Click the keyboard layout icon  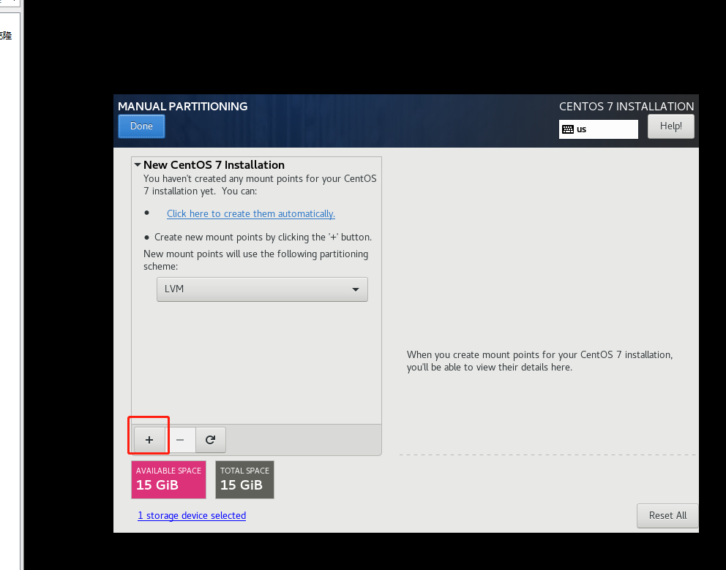[568, 129]
